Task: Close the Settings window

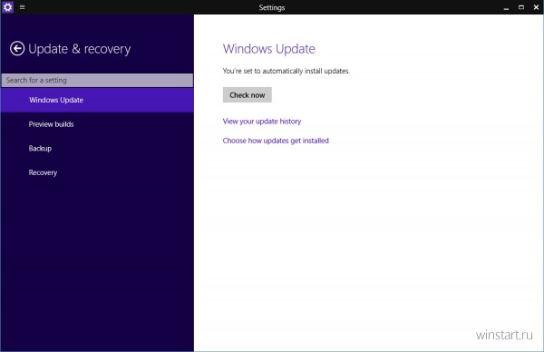Action: coord(536,7)
